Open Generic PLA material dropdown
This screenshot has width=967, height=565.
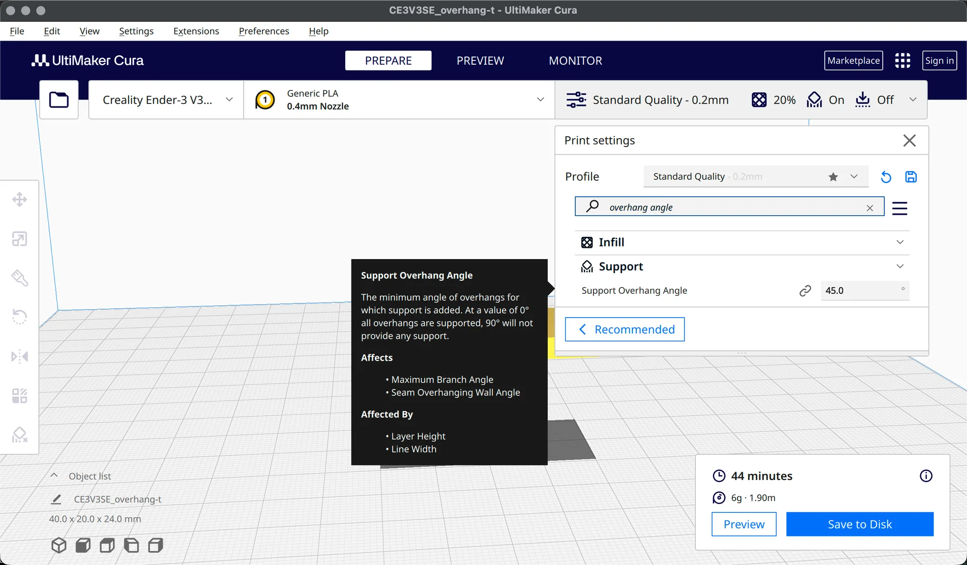coord(399,100)
